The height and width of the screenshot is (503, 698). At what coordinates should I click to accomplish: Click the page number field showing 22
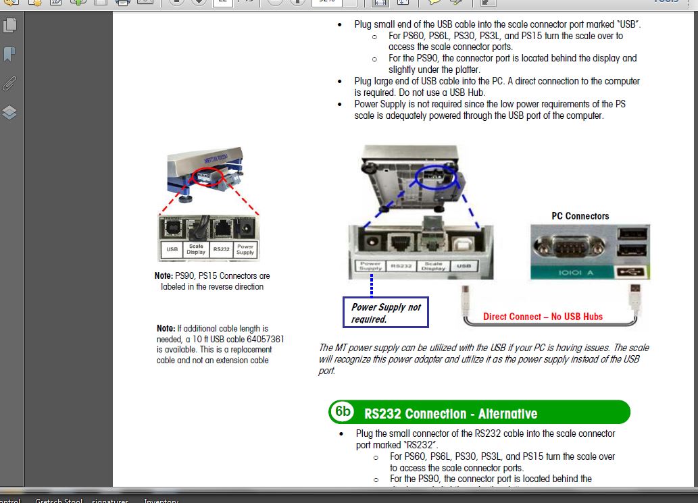tap(222, 2)
